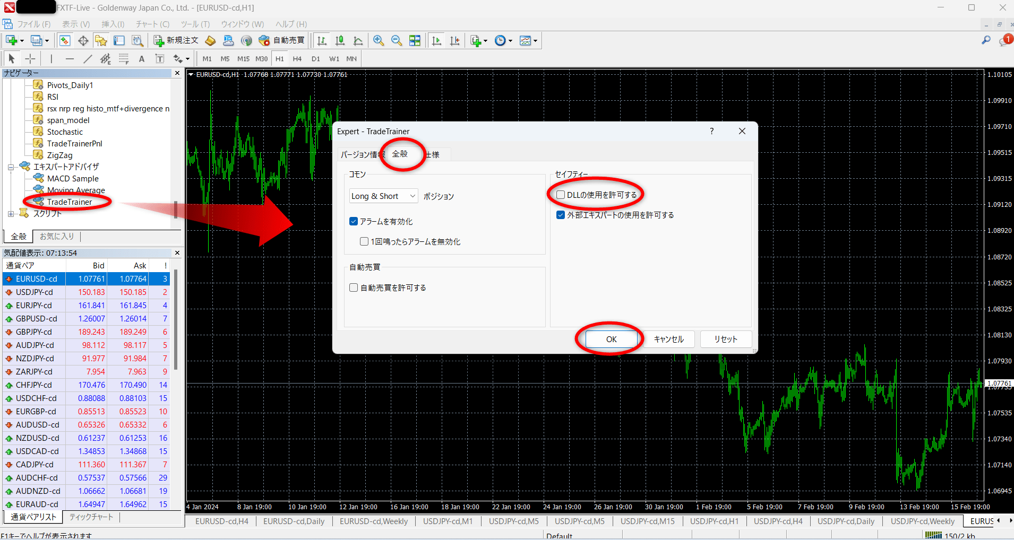The image size is (1014, 540).
Task: Click the OK button
Action: [611, 339]
